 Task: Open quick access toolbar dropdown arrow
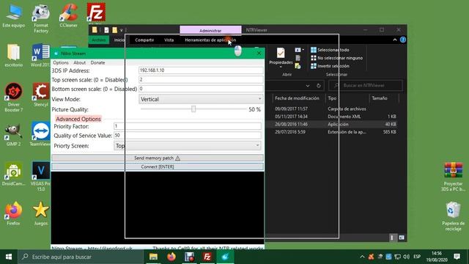coord(122,30)
